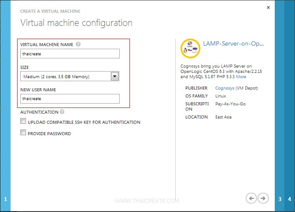Click the East Asia location value
Screen dimensions: 295x212
[223, 117]
